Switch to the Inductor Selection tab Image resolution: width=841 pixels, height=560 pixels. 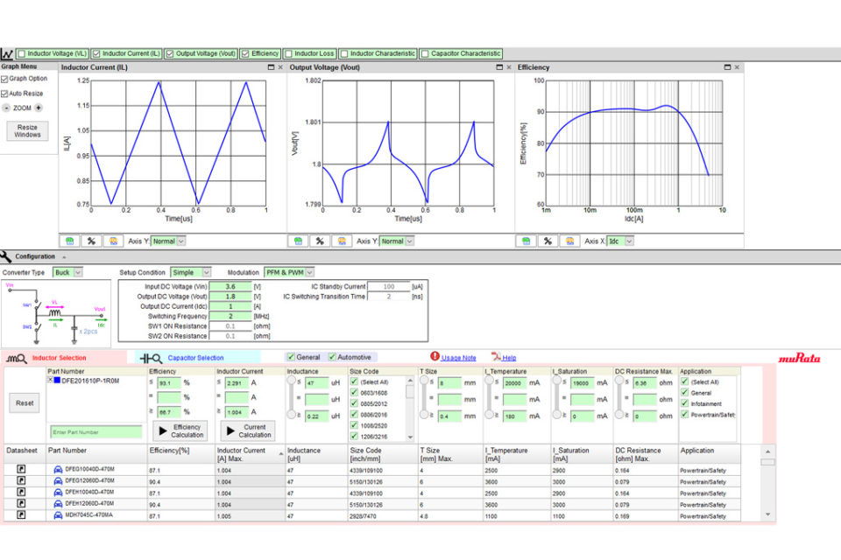(59, 358)
